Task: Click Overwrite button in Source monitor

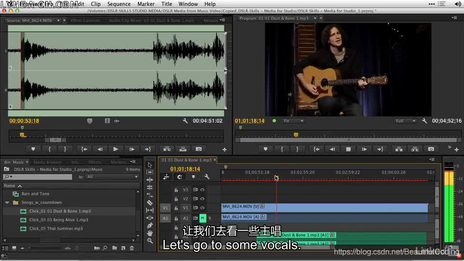Action: (183, 149)
